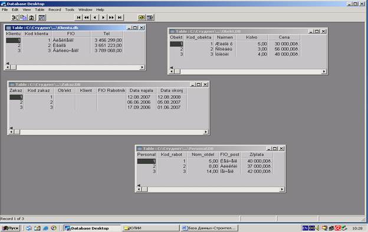Open the Help menu
368x232 pixels.
[100, 9]
